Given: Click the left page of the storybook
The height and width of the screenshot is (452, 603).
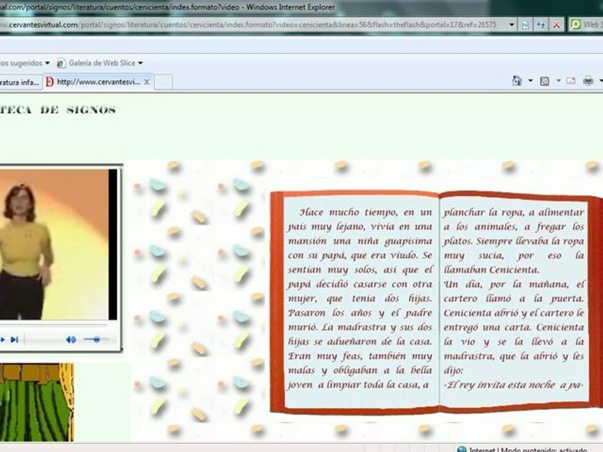Looking at the screenshot, I should click(x=361, y=302).
